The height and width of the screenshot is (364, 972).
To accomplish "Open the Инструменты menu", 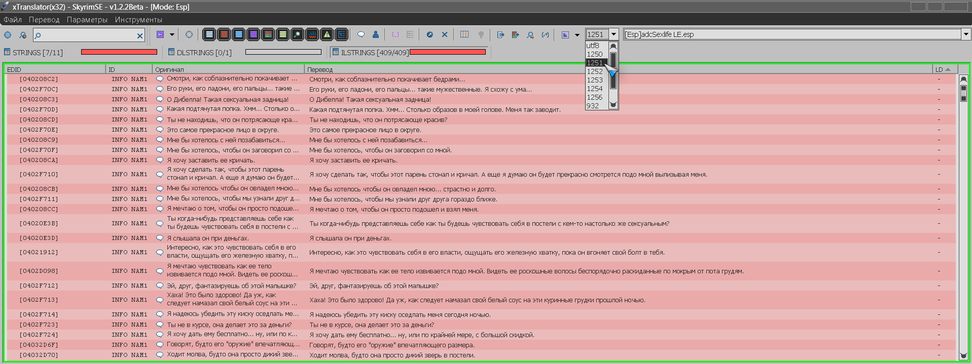I will coord(138,20).
